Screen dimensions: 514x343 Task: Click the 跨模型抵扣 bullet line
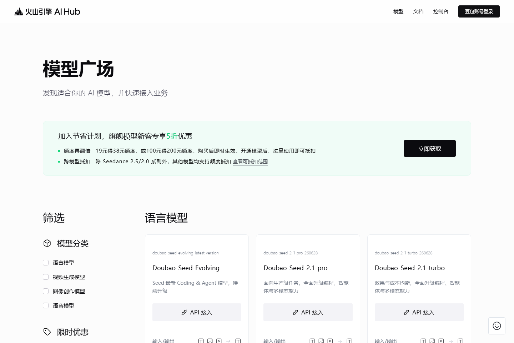click(x=163, y=161)
